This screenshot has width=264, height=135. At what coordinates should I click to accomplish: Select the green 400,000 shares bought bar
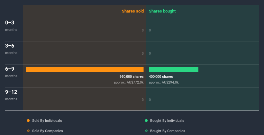pos(174,69)
